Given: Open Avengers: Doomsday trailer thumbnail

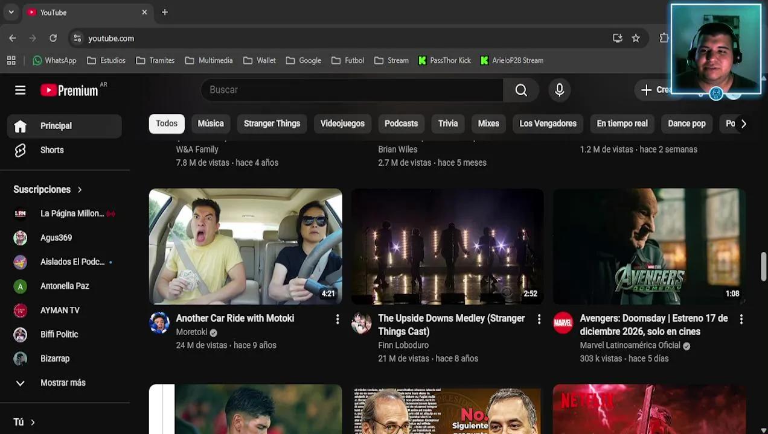Looking at the screenshot, I should click(x=649, y=247).
